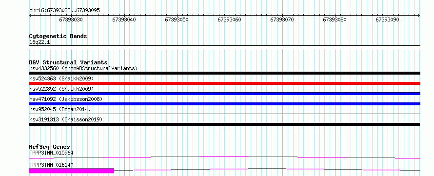Open variant nsv471092 (Jakobsson2008) label

coord(66,99)
